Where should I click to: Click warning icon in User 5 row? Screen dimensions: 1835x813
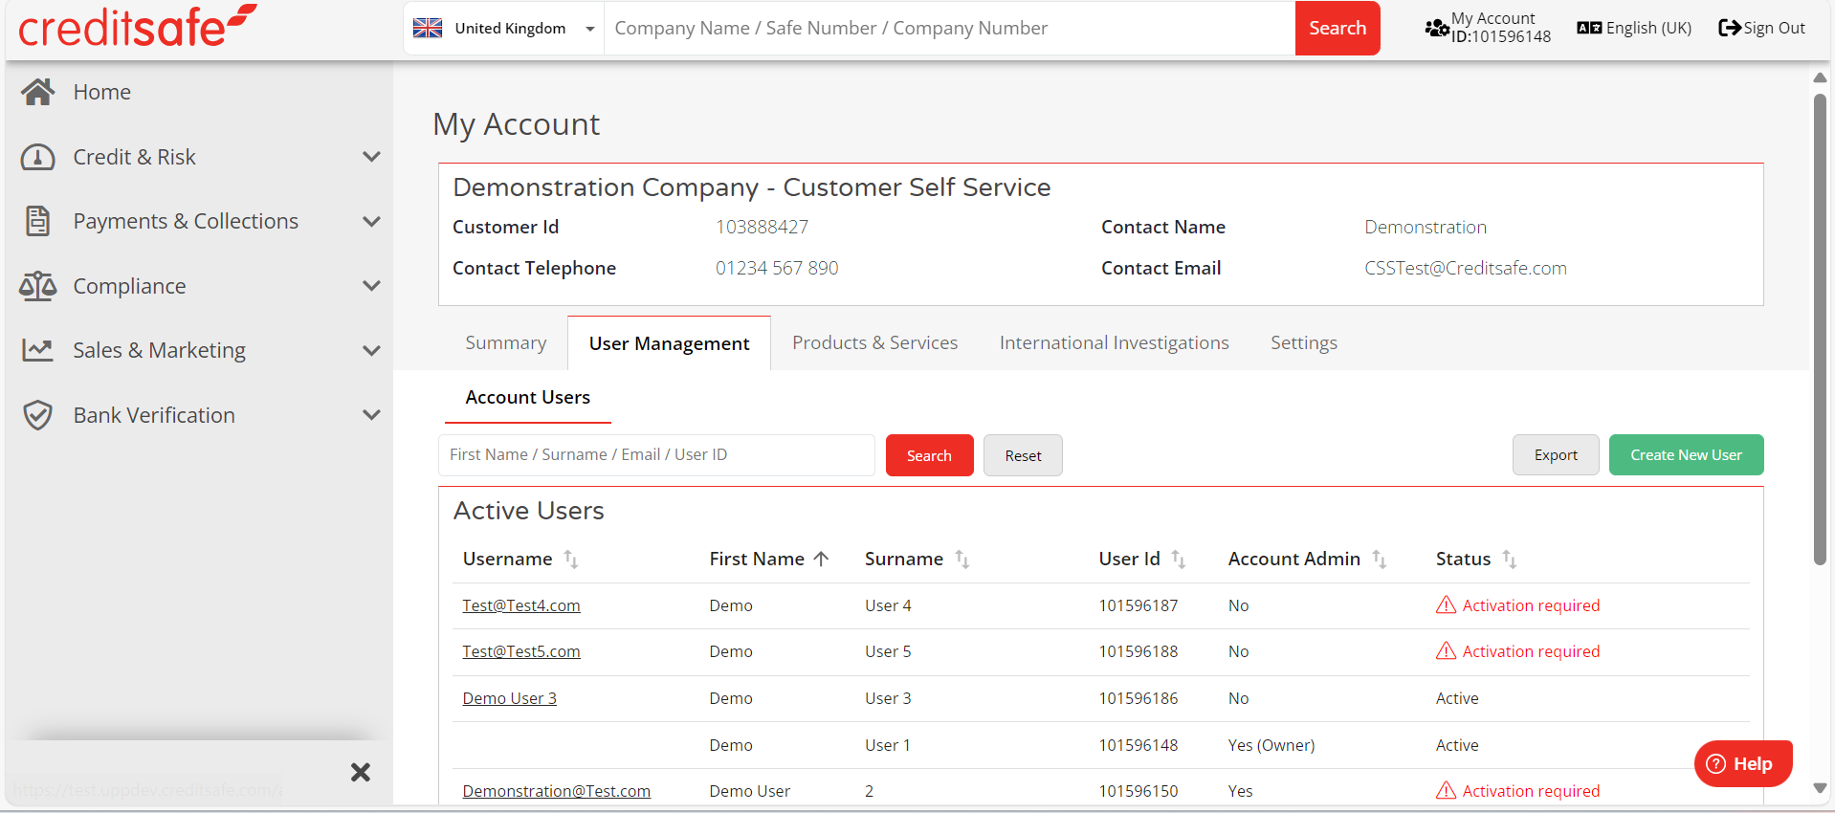tap(1447, 650)
